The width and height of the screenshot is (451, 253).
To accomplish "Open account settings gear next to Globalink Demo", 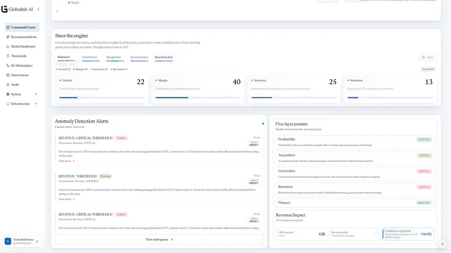I will click(x=37, y=241).
